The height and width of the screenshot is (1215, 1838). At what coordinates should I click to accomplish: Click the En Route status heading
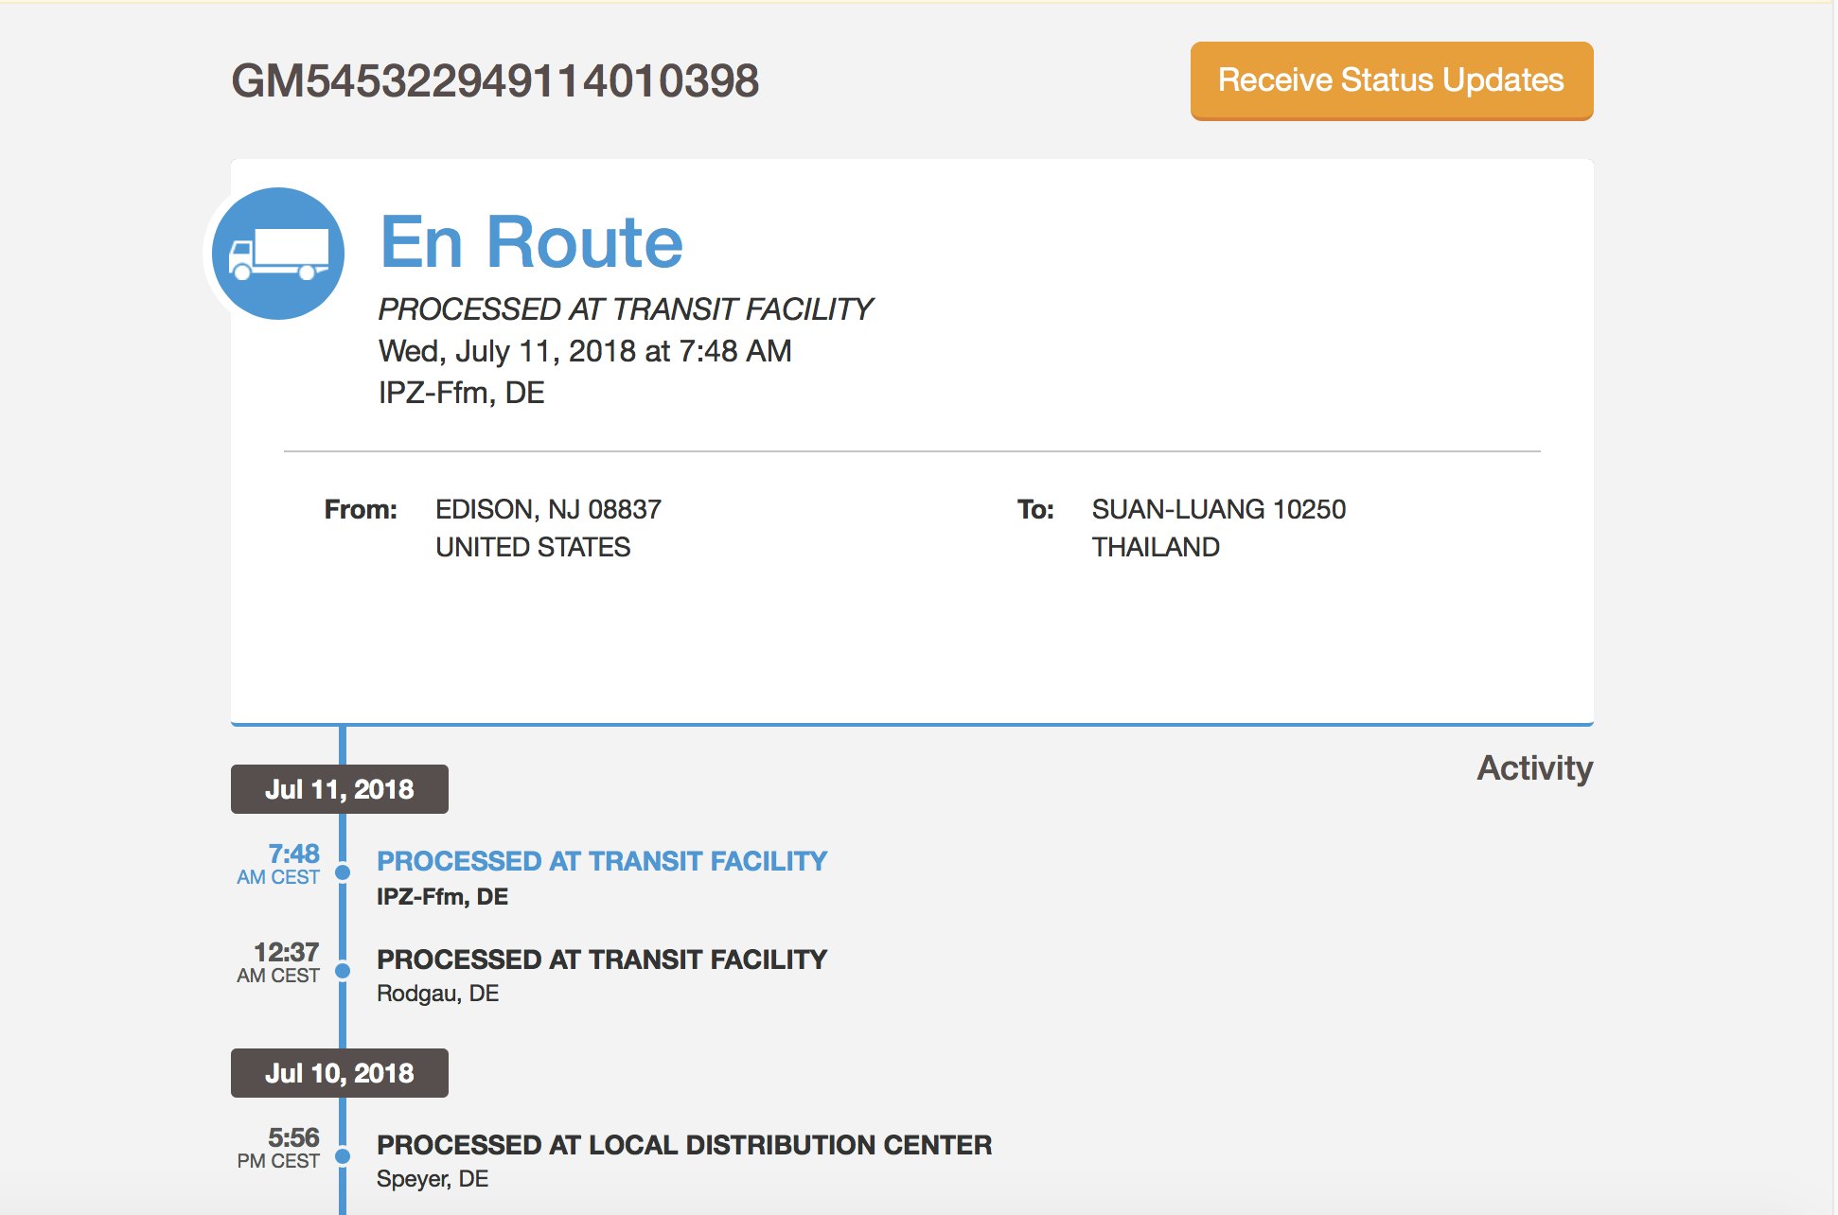point(531,242)
